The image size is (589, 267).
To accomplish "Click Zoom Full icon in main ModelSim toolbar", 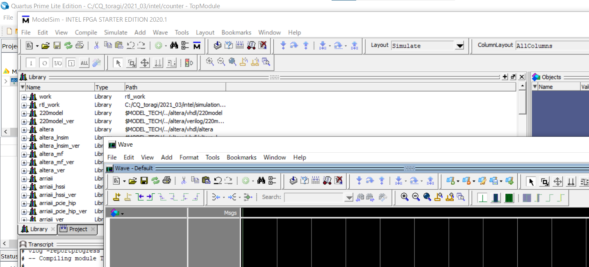I will pyautogui.click(x=232, y=62).
